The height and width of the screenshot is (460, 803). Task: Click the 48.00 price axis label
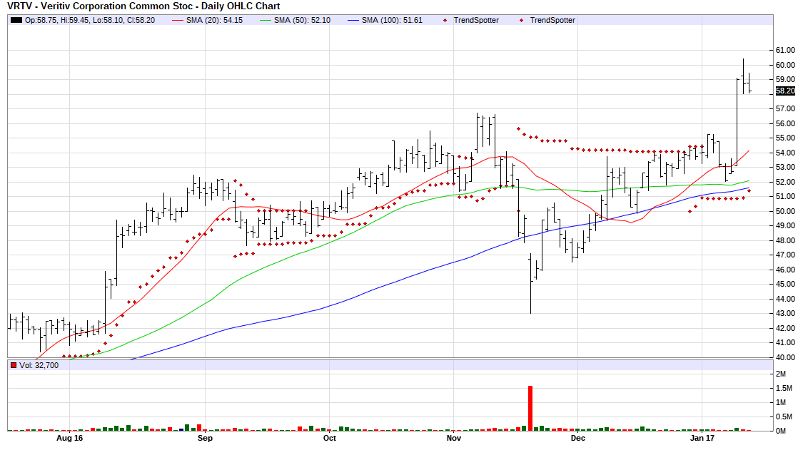click(x=785, y=240)
